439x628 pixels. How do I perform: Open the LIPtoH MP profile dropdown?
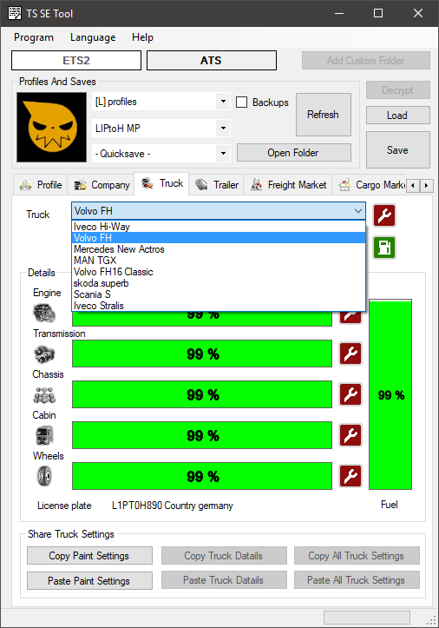click(x=223, y=129)
